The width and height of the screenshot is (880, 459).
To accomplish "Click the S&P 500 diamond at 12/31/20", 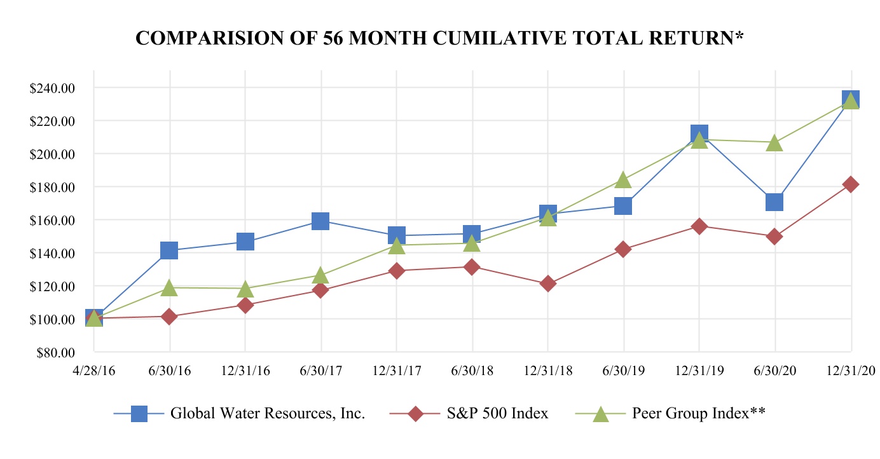I will pyautogui.click(x=851, y=184).
